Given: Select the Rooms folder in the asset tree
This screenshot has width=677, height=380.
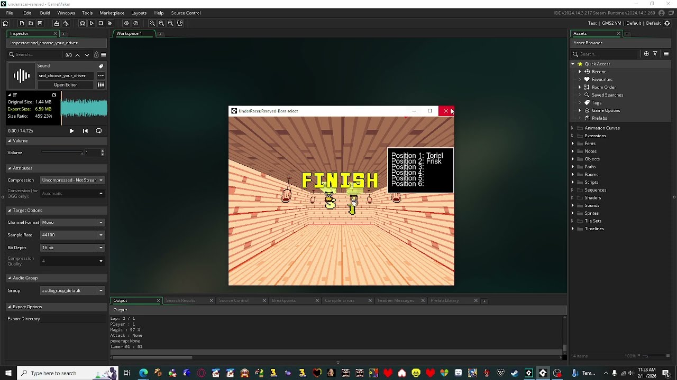Looking at the screenshot, I should (591, 175).
